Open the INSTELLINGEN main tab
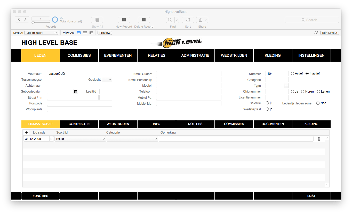Screen dimensions: 352x214 [x=311, y=55]
